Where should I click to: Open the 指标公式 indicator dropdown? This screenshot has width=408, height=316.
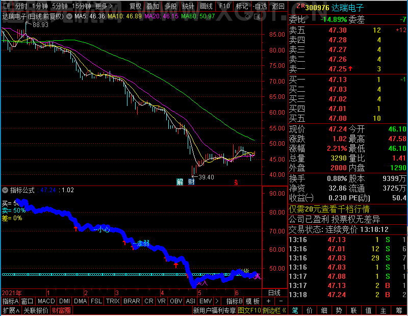pyautogui.click(x=5, y=190)
